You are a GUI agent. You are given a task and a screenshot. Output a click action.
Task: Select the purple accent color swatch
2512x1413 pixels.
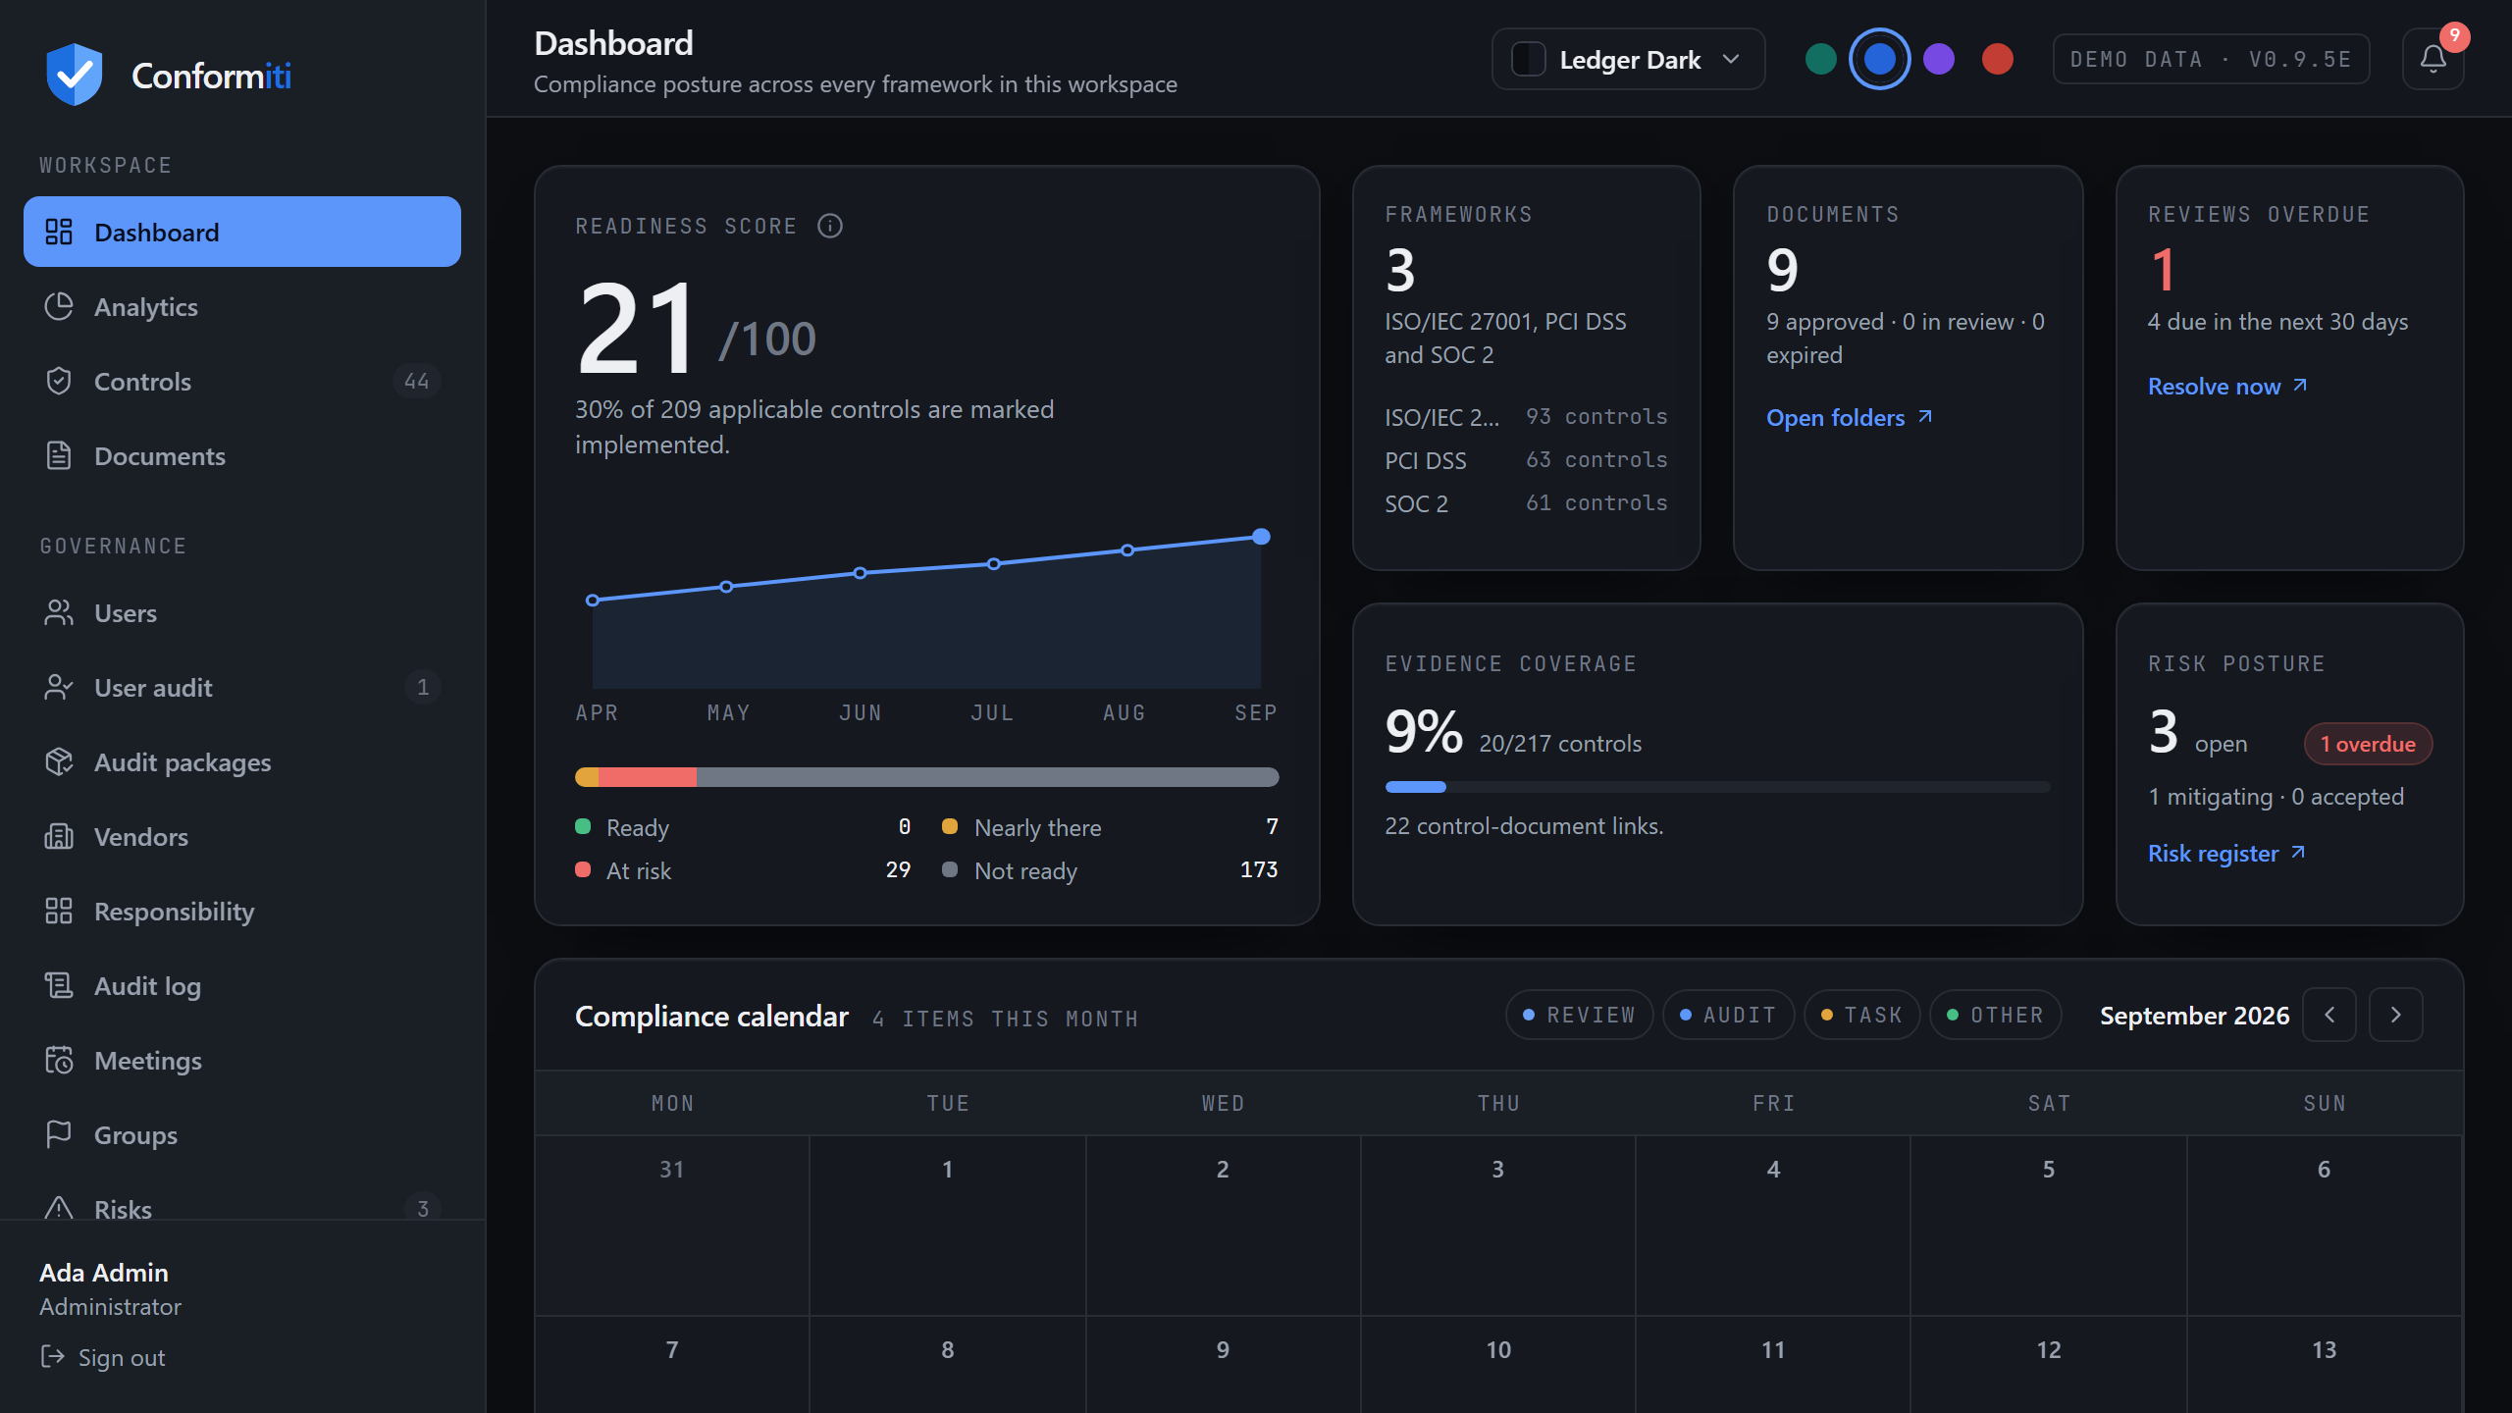[1939, 59]
